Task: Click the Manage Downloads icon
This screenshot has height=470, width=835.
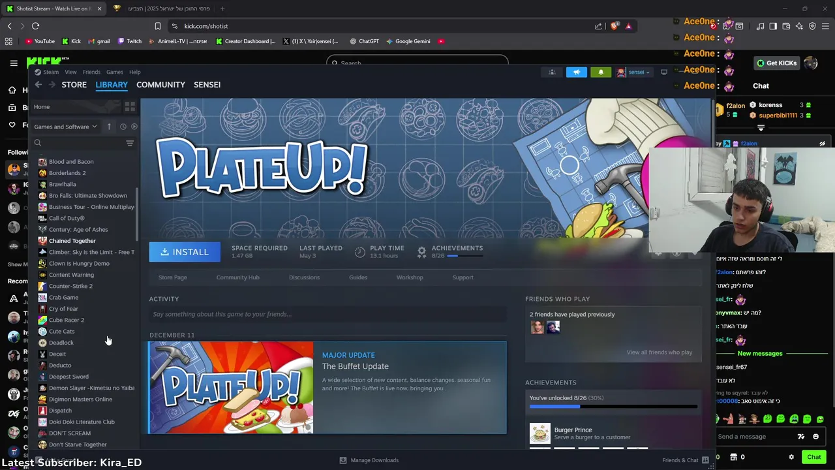Action: [343, 460]
